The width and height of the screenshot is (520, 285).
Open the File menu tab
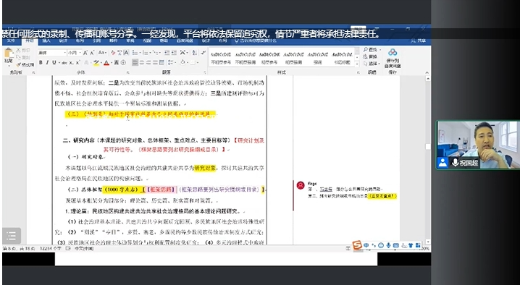(x=12, y=41)
